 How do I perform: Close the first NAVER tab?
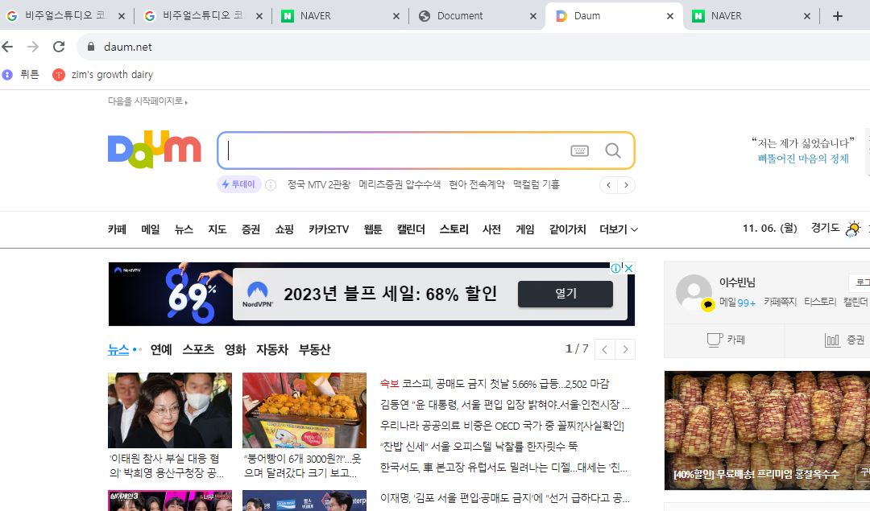396,16
